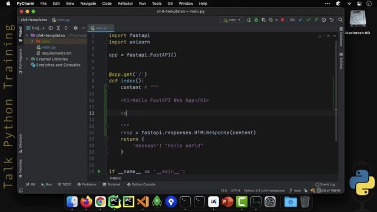Open Visual Studio Code from the Dock
This screenshot has width=377, height=212.
point(143,201)
